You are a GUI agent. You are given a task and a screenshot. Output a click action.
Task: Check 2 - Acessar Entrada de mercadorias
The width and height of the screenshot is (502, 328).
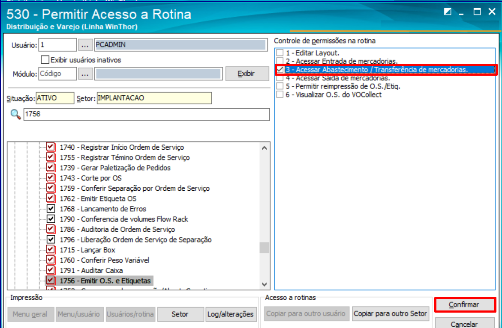pos(280,61)
